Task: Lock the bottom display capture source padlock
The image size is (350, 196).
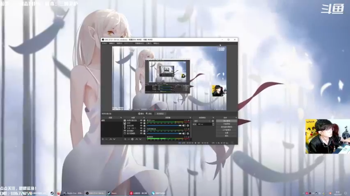Action: point(144,134)
